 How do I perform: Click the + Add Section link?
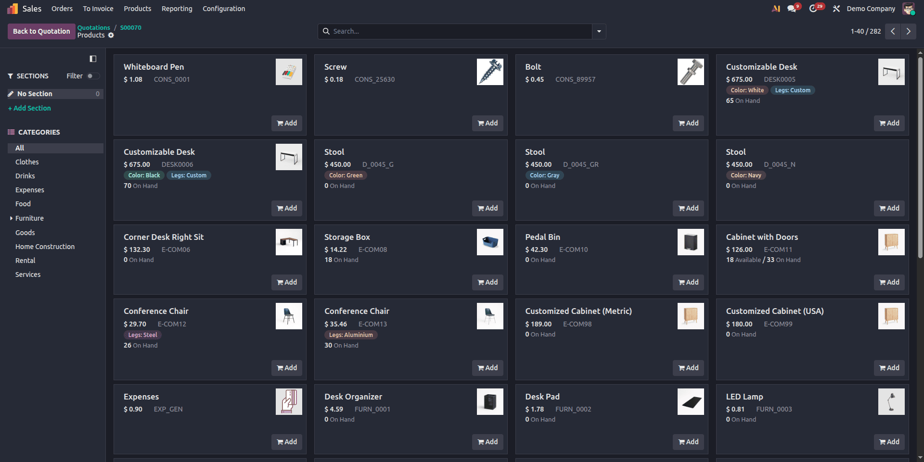coord(29,108)
